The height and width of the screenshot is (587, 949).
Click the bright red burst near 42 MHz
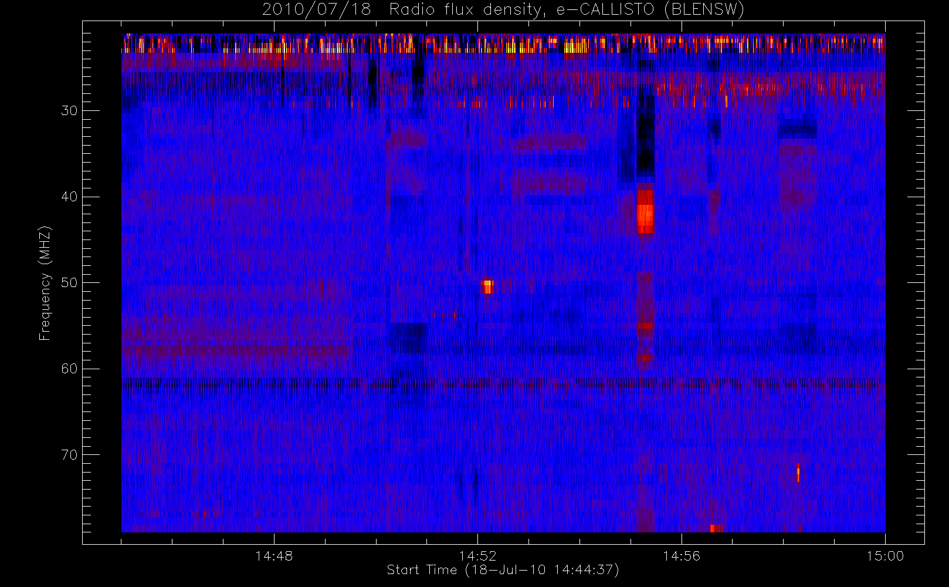point(645,212)
